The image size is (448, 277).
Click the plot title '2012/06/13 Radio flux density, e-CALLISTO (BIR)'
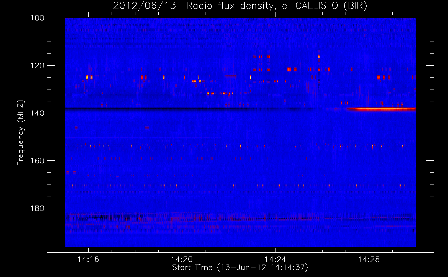(240, 6)
